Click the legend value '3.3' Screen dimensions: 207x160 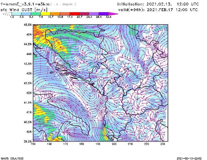point(21,17)
